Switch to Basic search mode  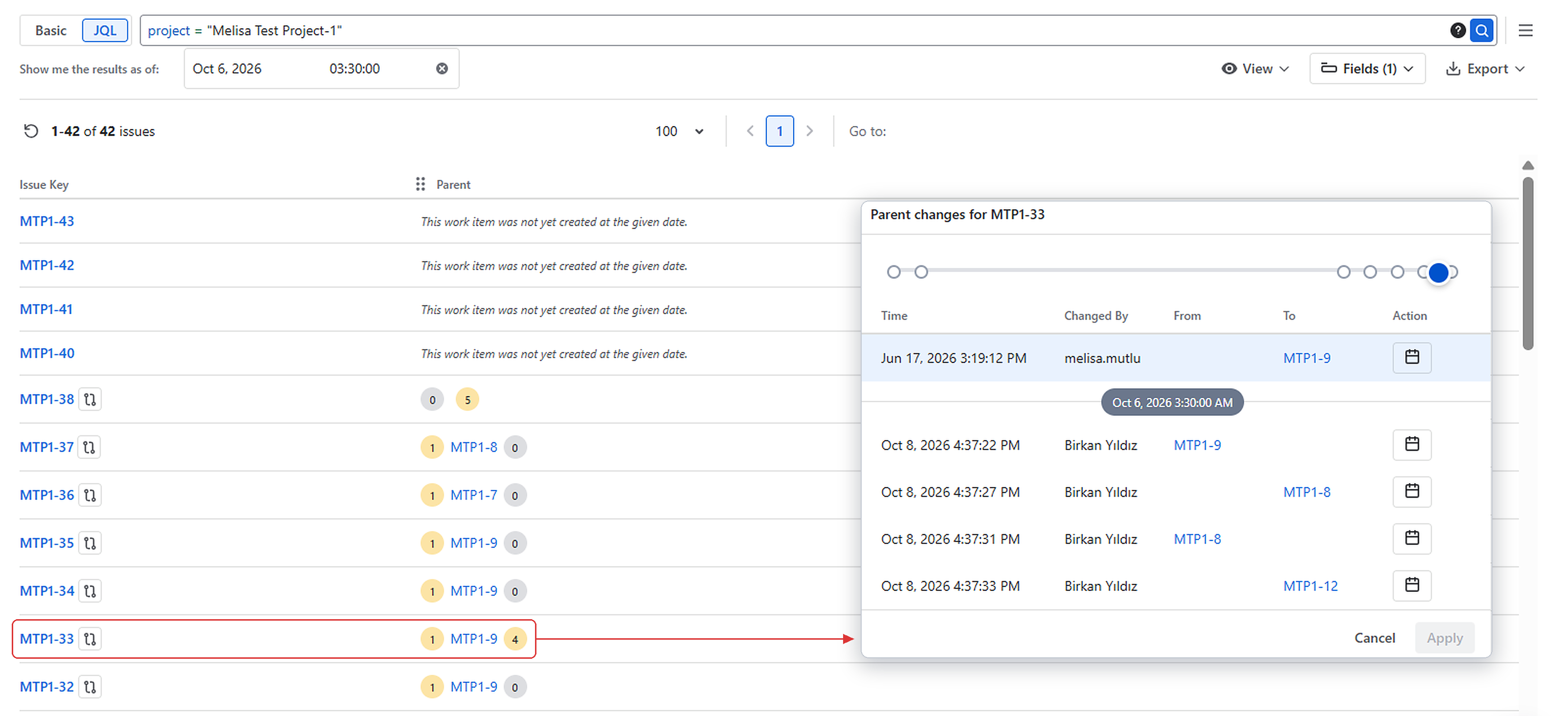(51, 30)
